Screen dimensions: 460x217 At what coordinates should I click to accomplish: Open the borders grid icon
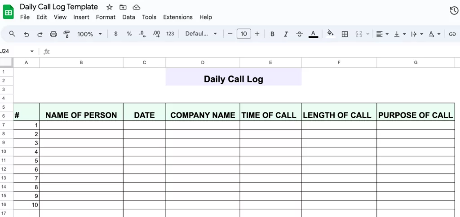345,34
